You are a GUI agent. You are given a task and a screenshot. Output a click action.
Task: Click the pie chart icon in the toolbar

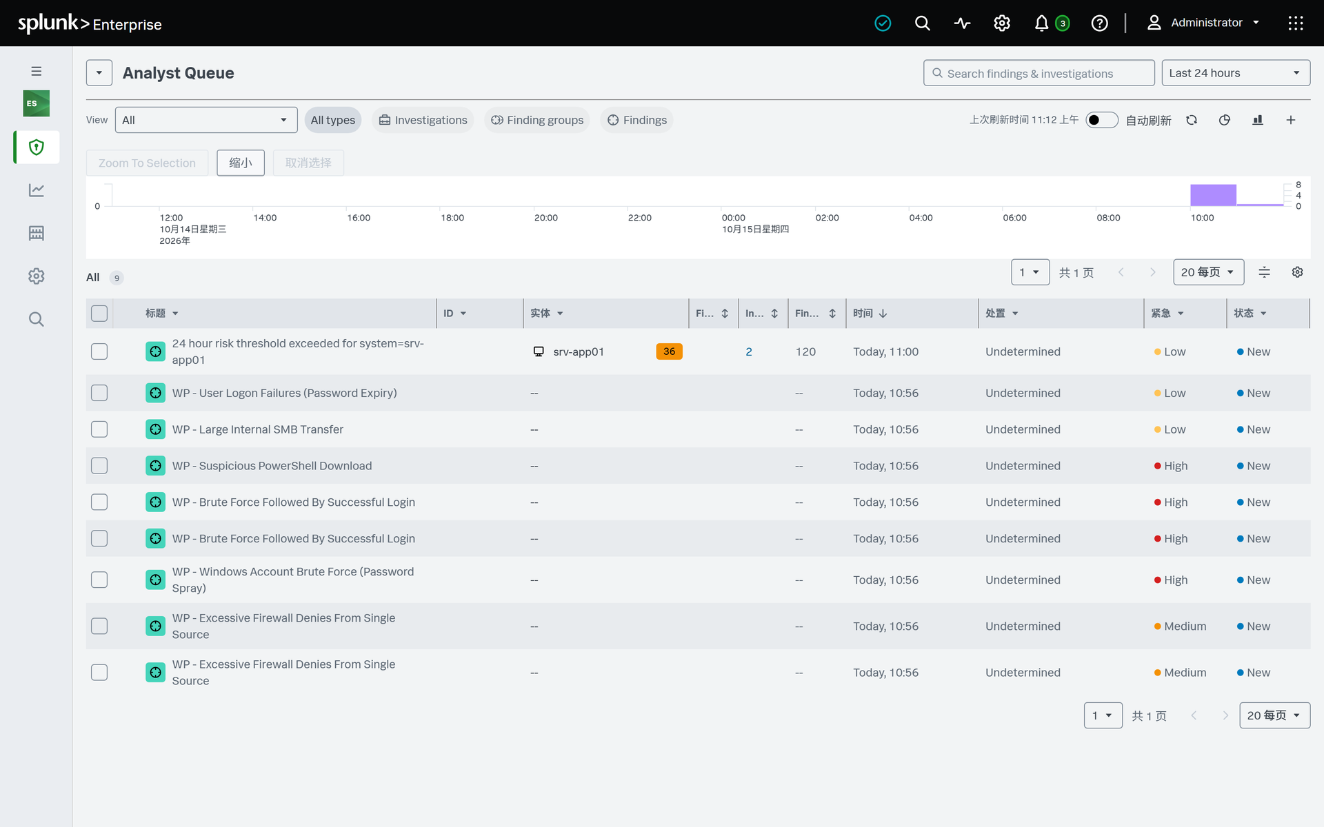[1225, 120]
